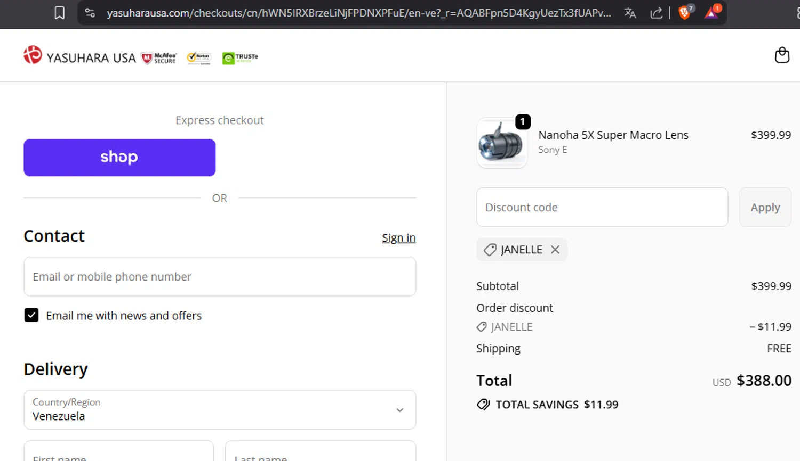Uncheck Email me with news and offers
800x461 pixels.
point(31,315)
